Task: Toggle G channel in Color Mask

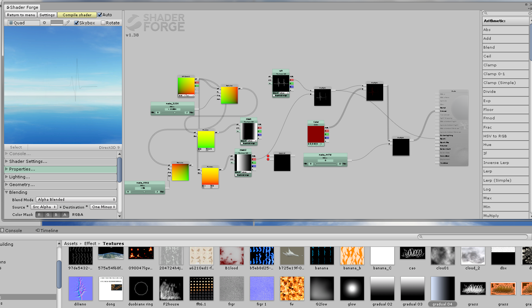Action: (x=48, y=215)
